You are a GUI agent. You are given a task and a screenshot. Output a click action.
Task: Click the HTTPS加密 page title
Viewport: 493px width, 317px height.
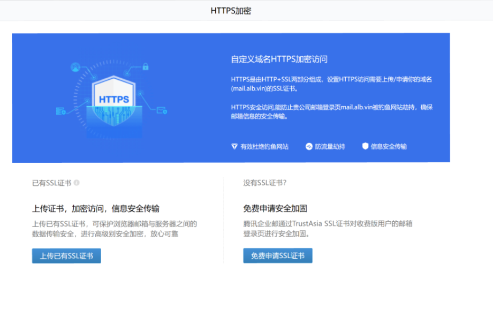pos(231,11)
